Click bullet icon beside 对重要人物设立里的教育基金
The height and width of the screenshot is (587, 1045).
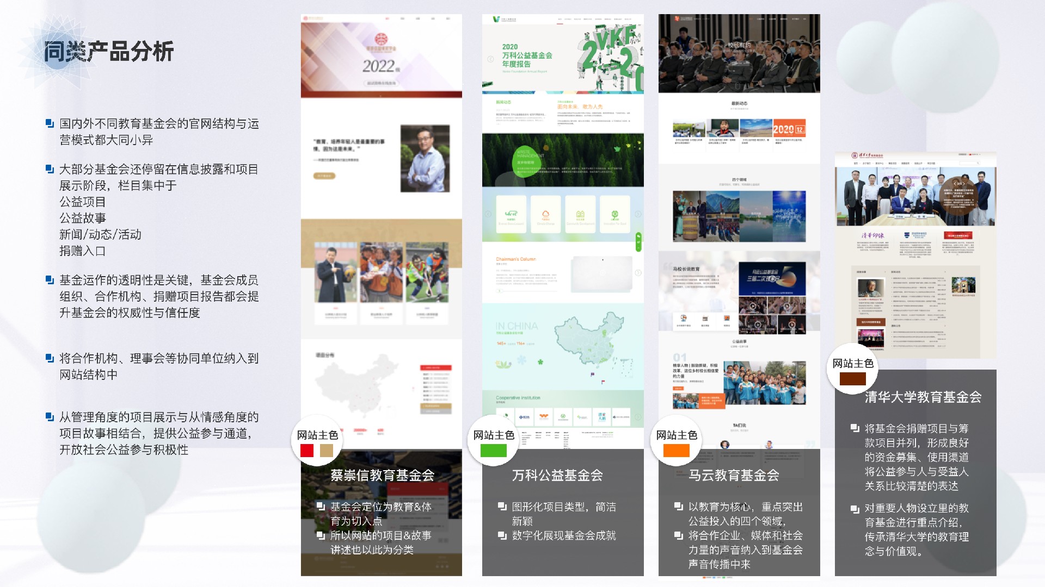[855, 509]
